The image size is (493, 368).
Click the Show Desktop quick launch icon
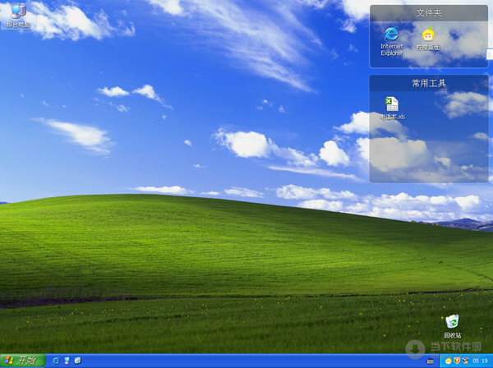pos(67,361)
